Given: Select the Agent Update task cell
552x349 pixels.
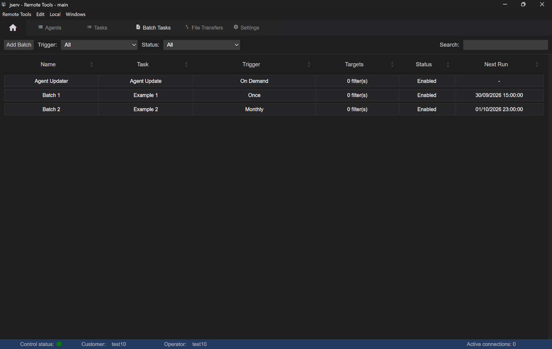Looking at the screenshot, I should tap(146, 81).
